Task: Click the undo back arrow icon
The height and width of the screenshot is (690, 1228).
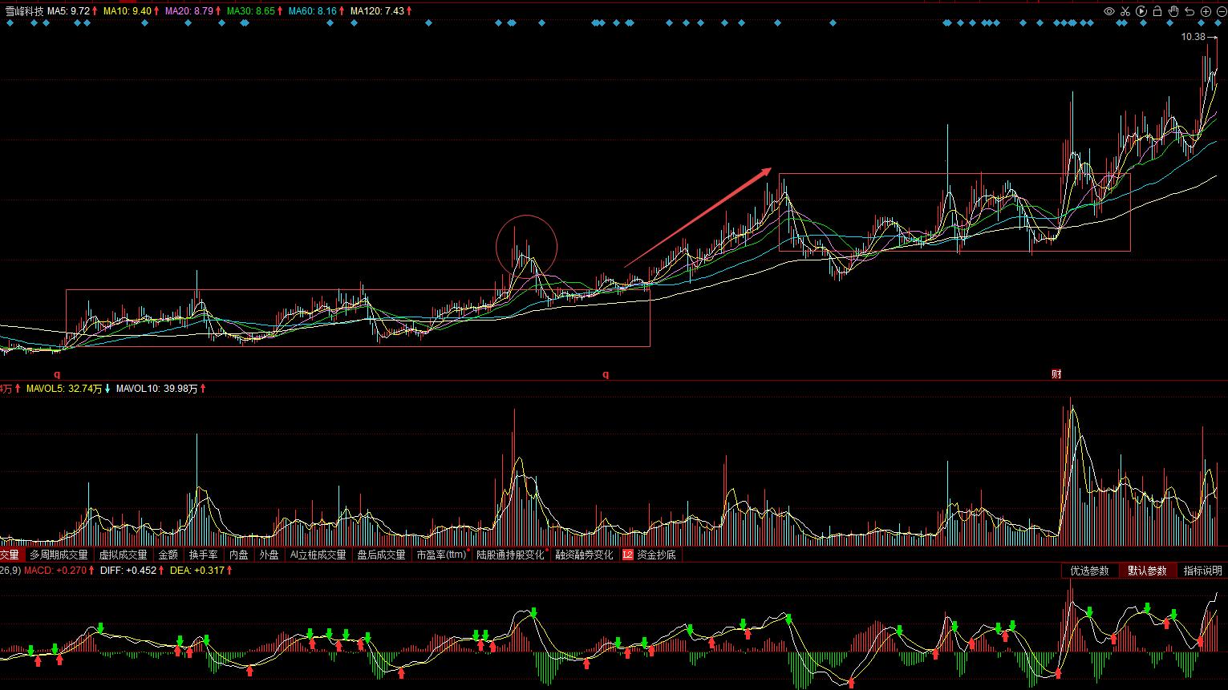Action: 1189,11
